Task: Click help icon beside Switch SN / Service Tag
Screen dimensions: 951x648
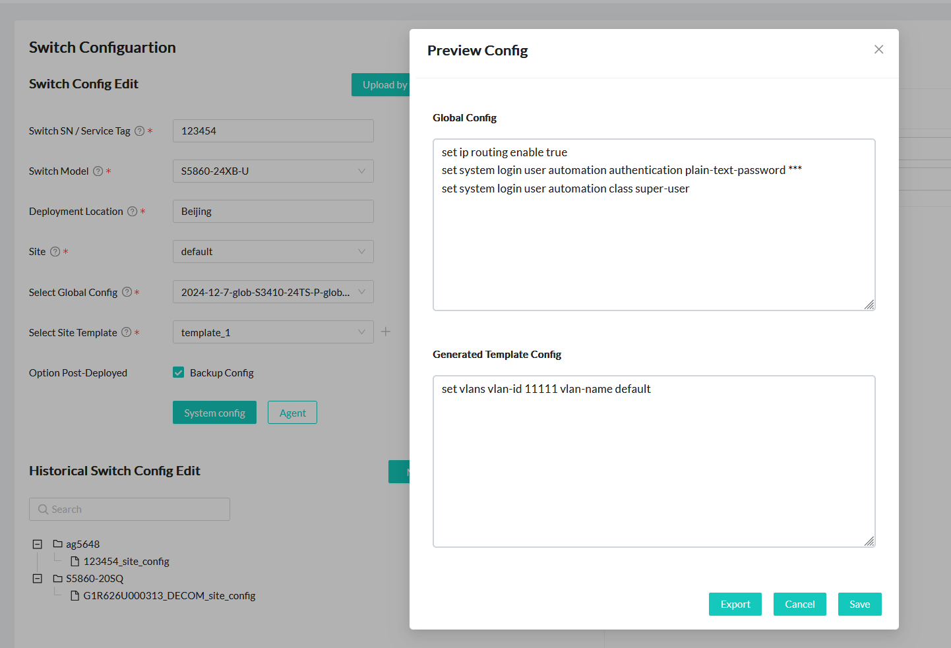Action: [x=139, y=131]
